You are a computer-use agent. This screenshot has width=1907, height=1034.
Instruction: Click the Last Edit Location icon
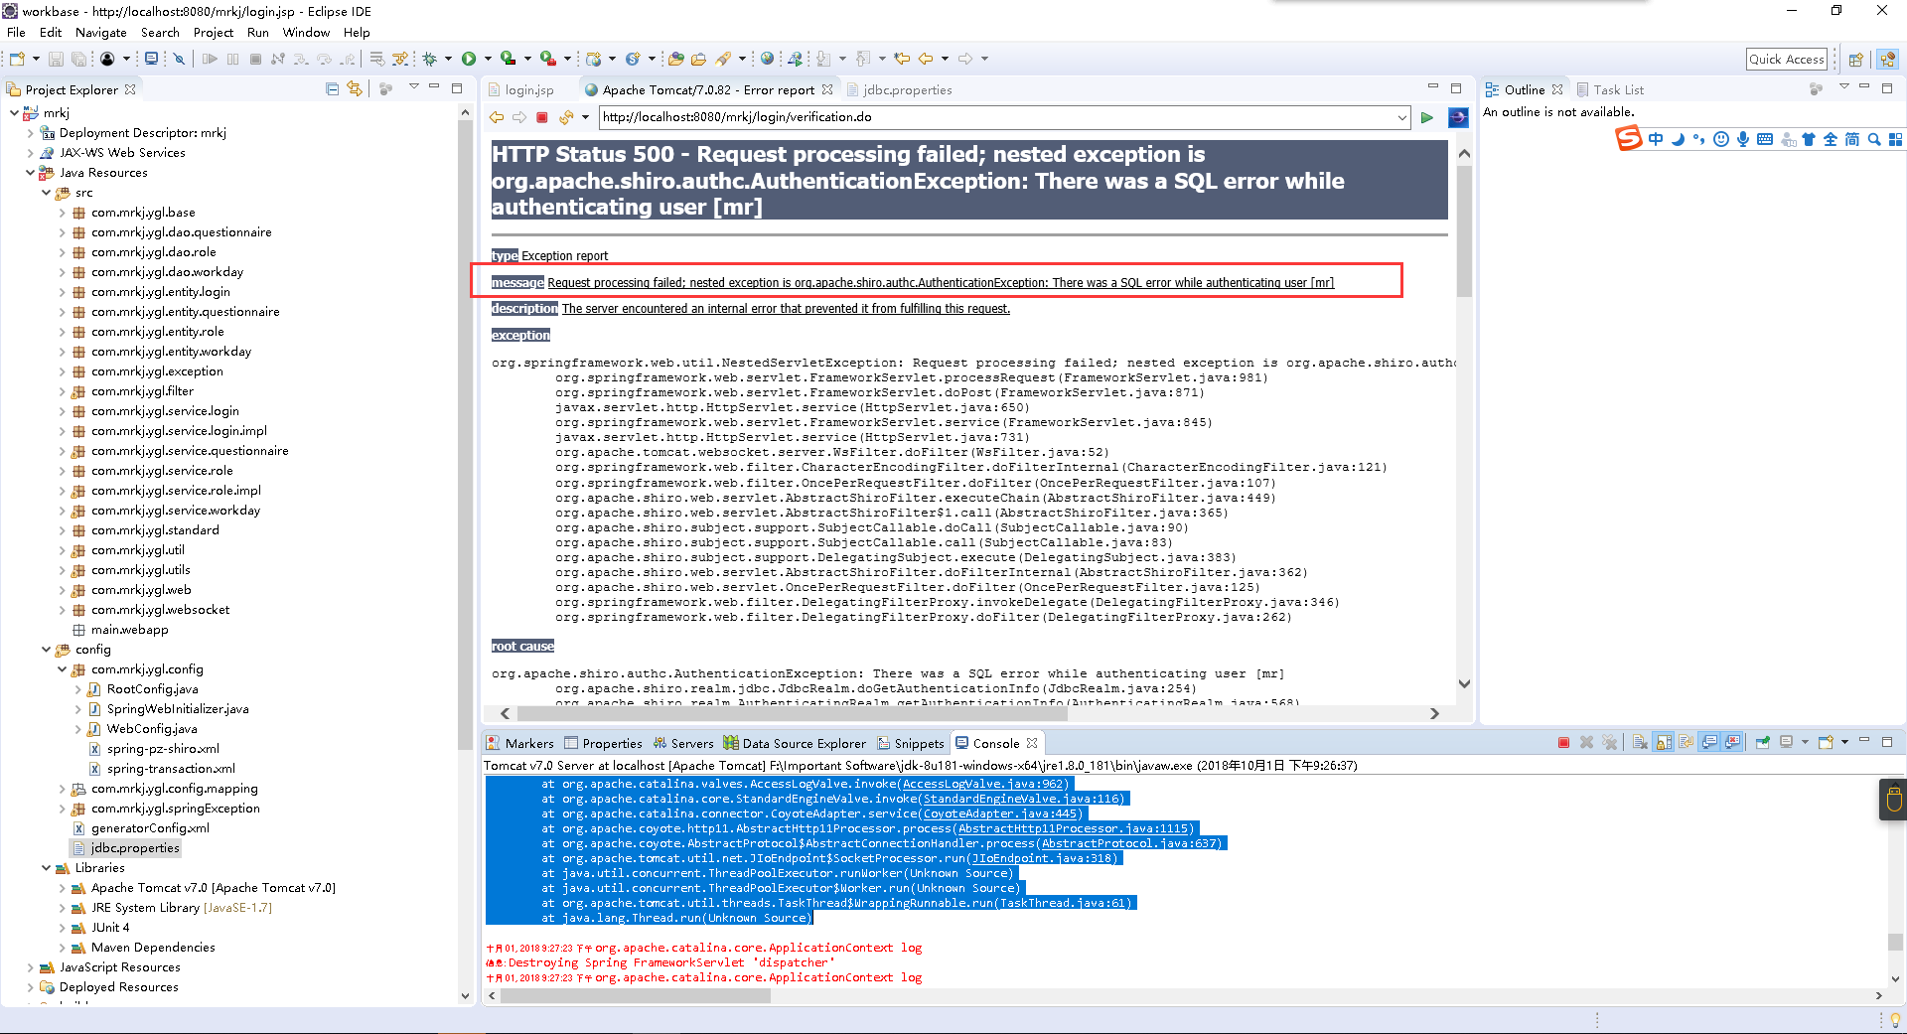click(x=902, y=59)
